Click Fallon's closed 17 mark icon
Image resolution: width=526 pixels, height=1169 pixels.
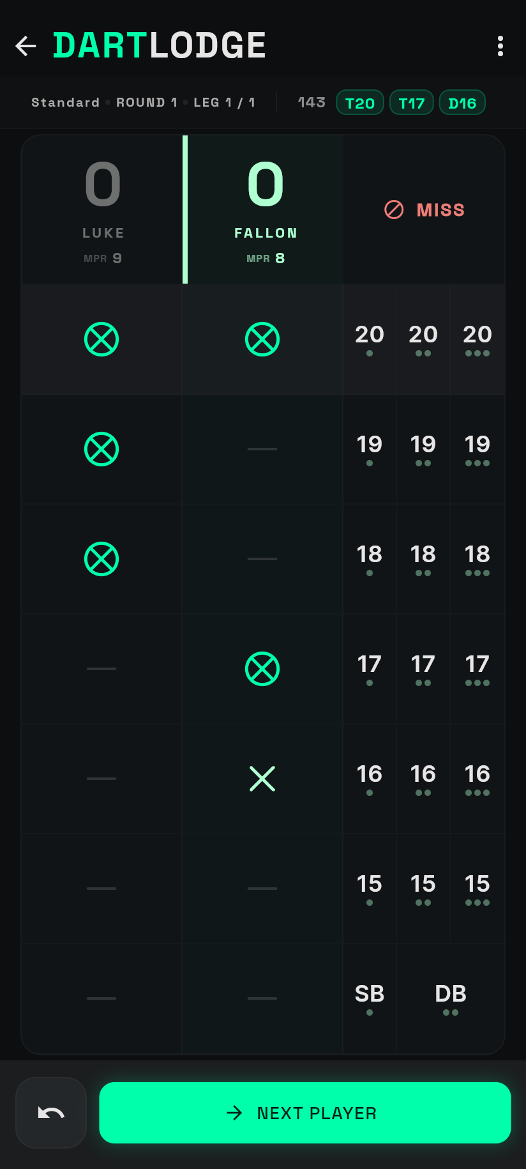click(x=262, y=669)
